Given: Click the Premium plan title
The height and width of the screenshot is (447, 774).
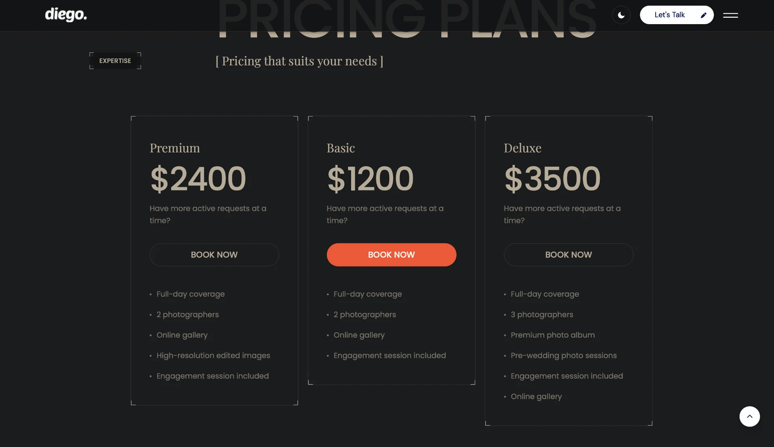Looking at the screenshot, I should (x=175, y=148).
